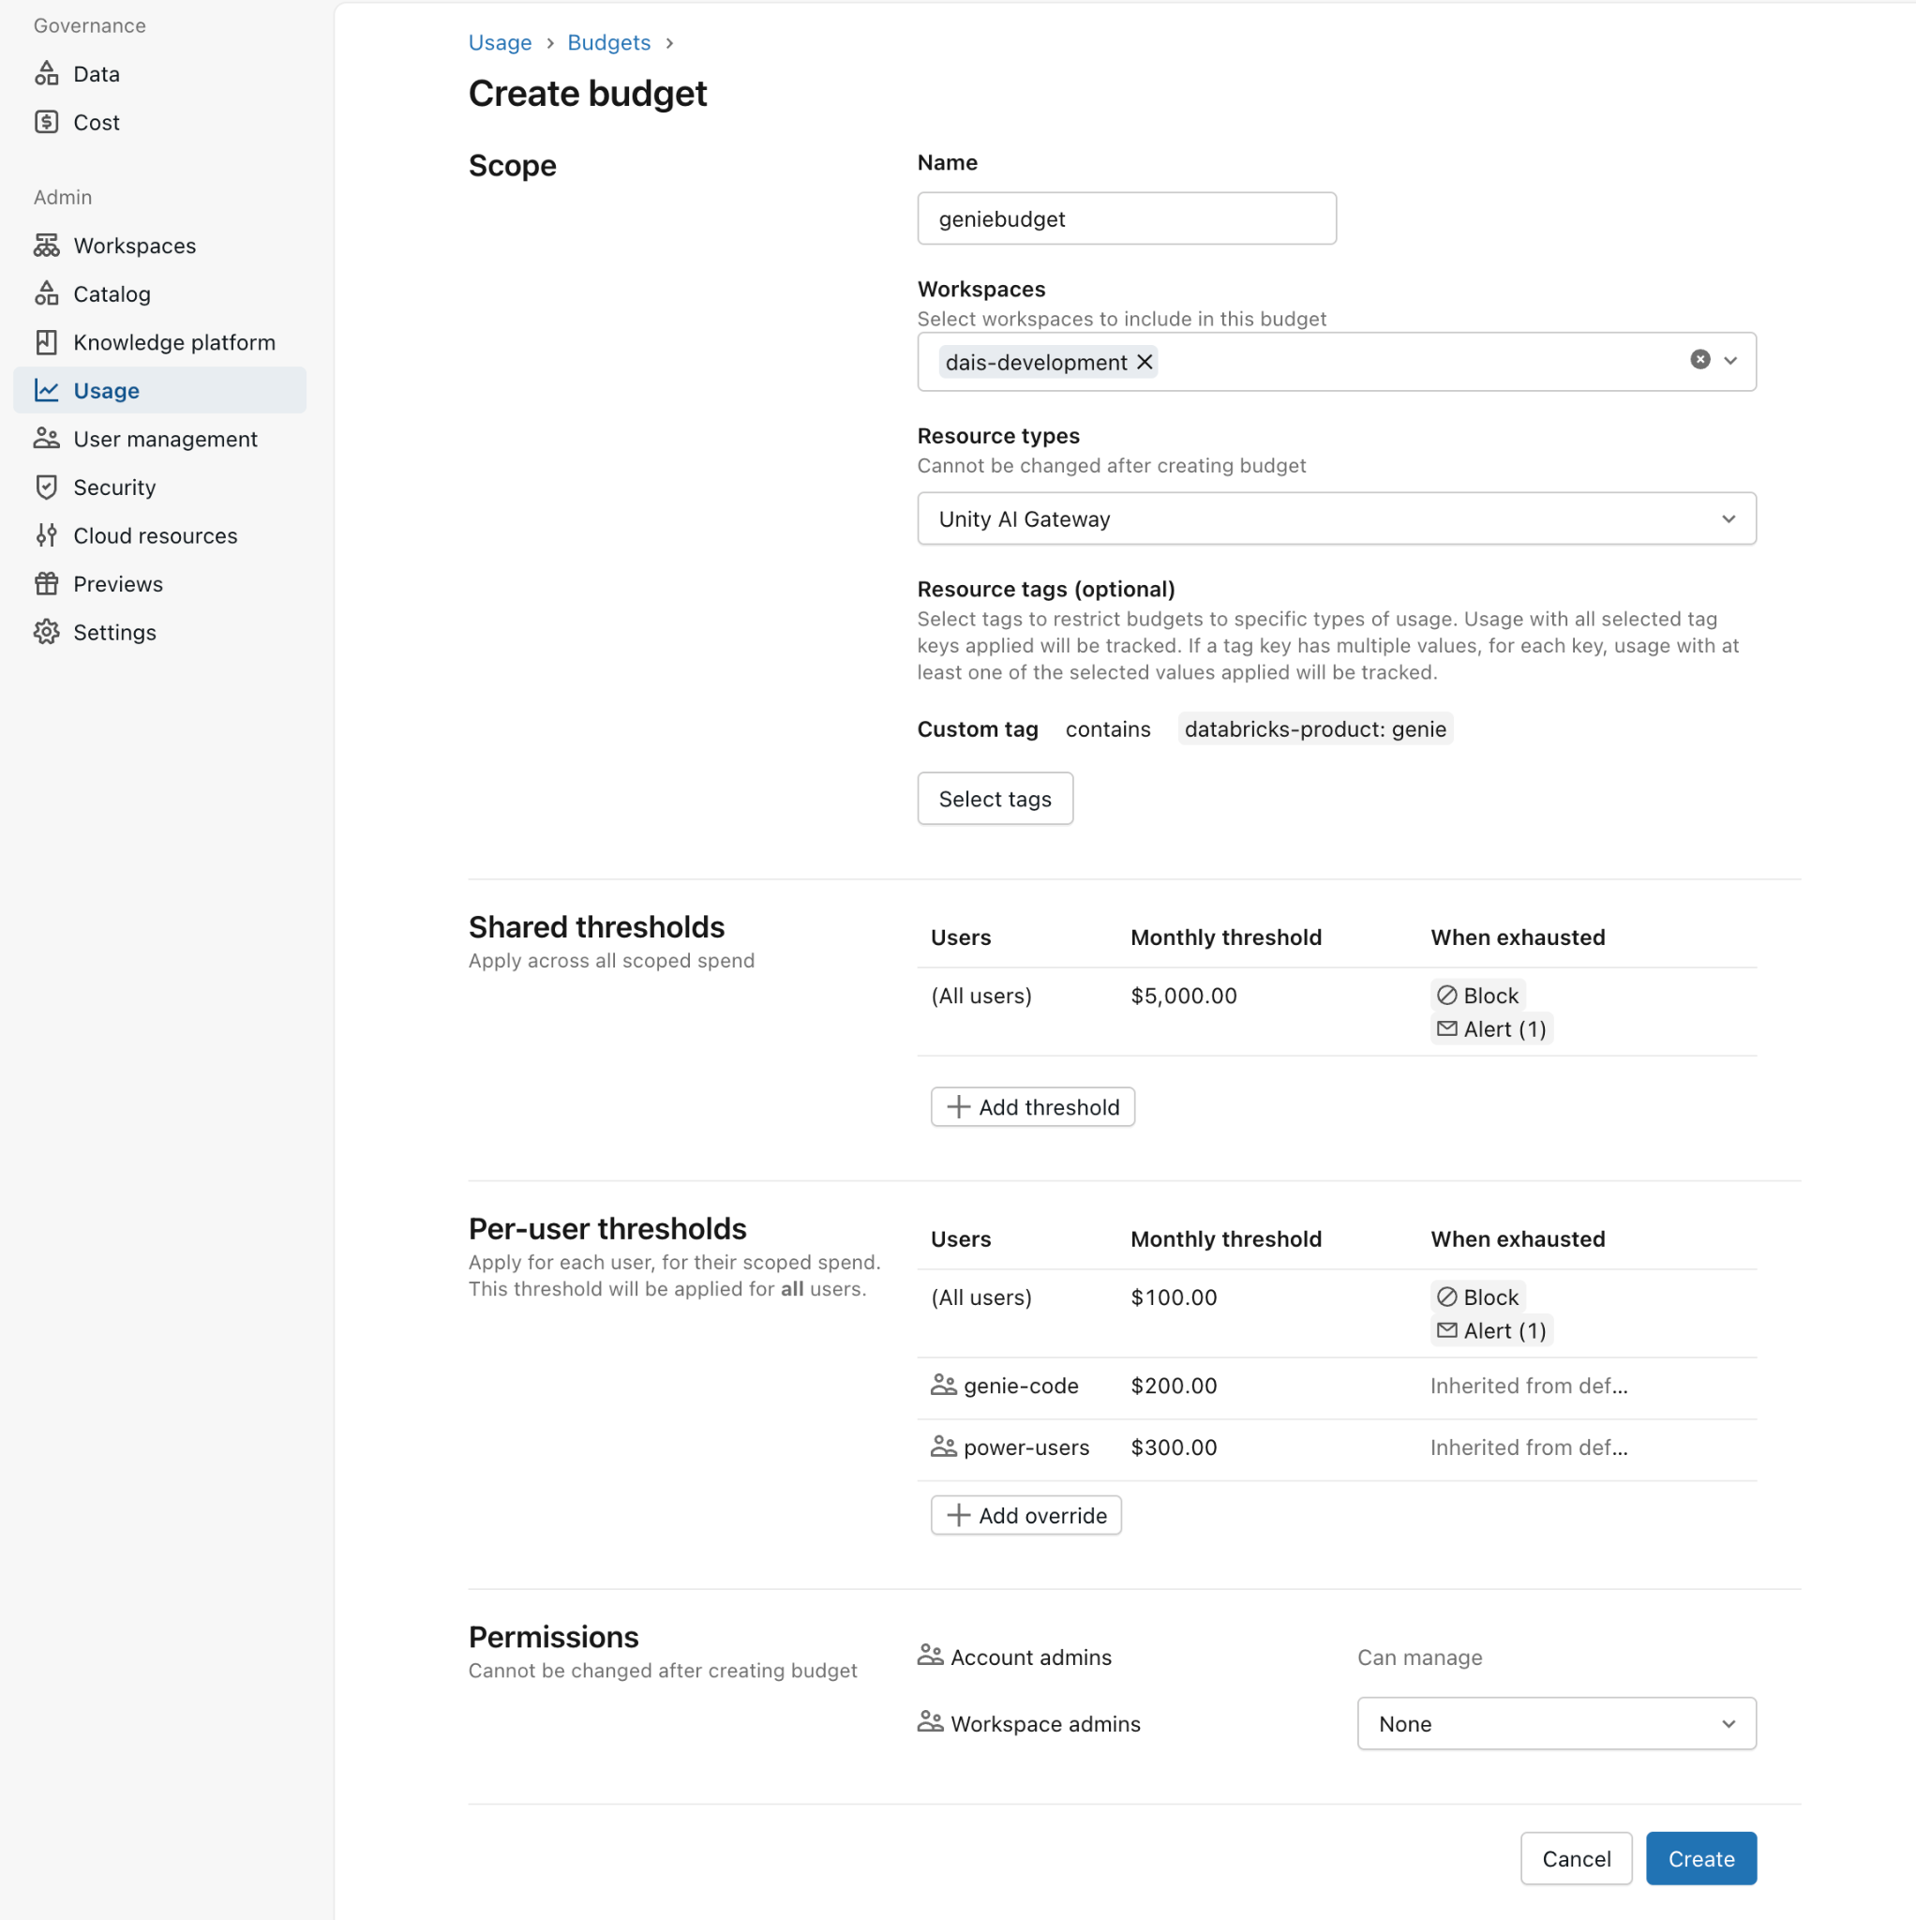This screenshot has width=1916, height=1920.
Task: Click the Alert envelope icon in Shared thresholds
Action: point(1447,1028)
